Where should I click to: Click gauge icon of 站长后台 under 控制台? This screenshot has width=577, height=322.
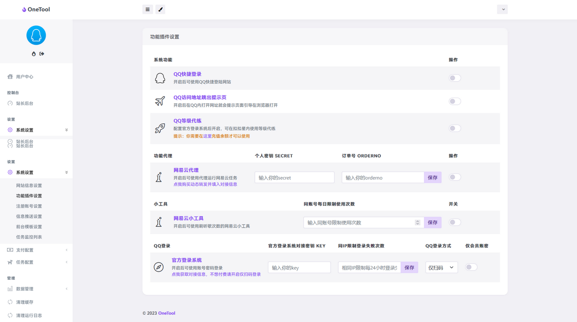(10, 103)
